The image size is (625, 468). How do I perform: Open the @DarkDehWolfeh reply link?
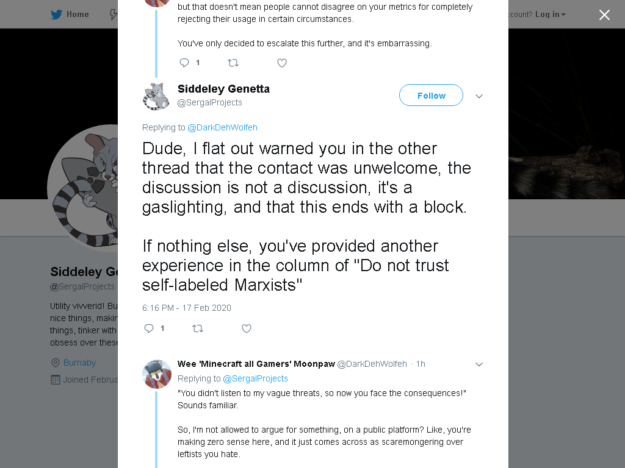[x=222, y=128]
